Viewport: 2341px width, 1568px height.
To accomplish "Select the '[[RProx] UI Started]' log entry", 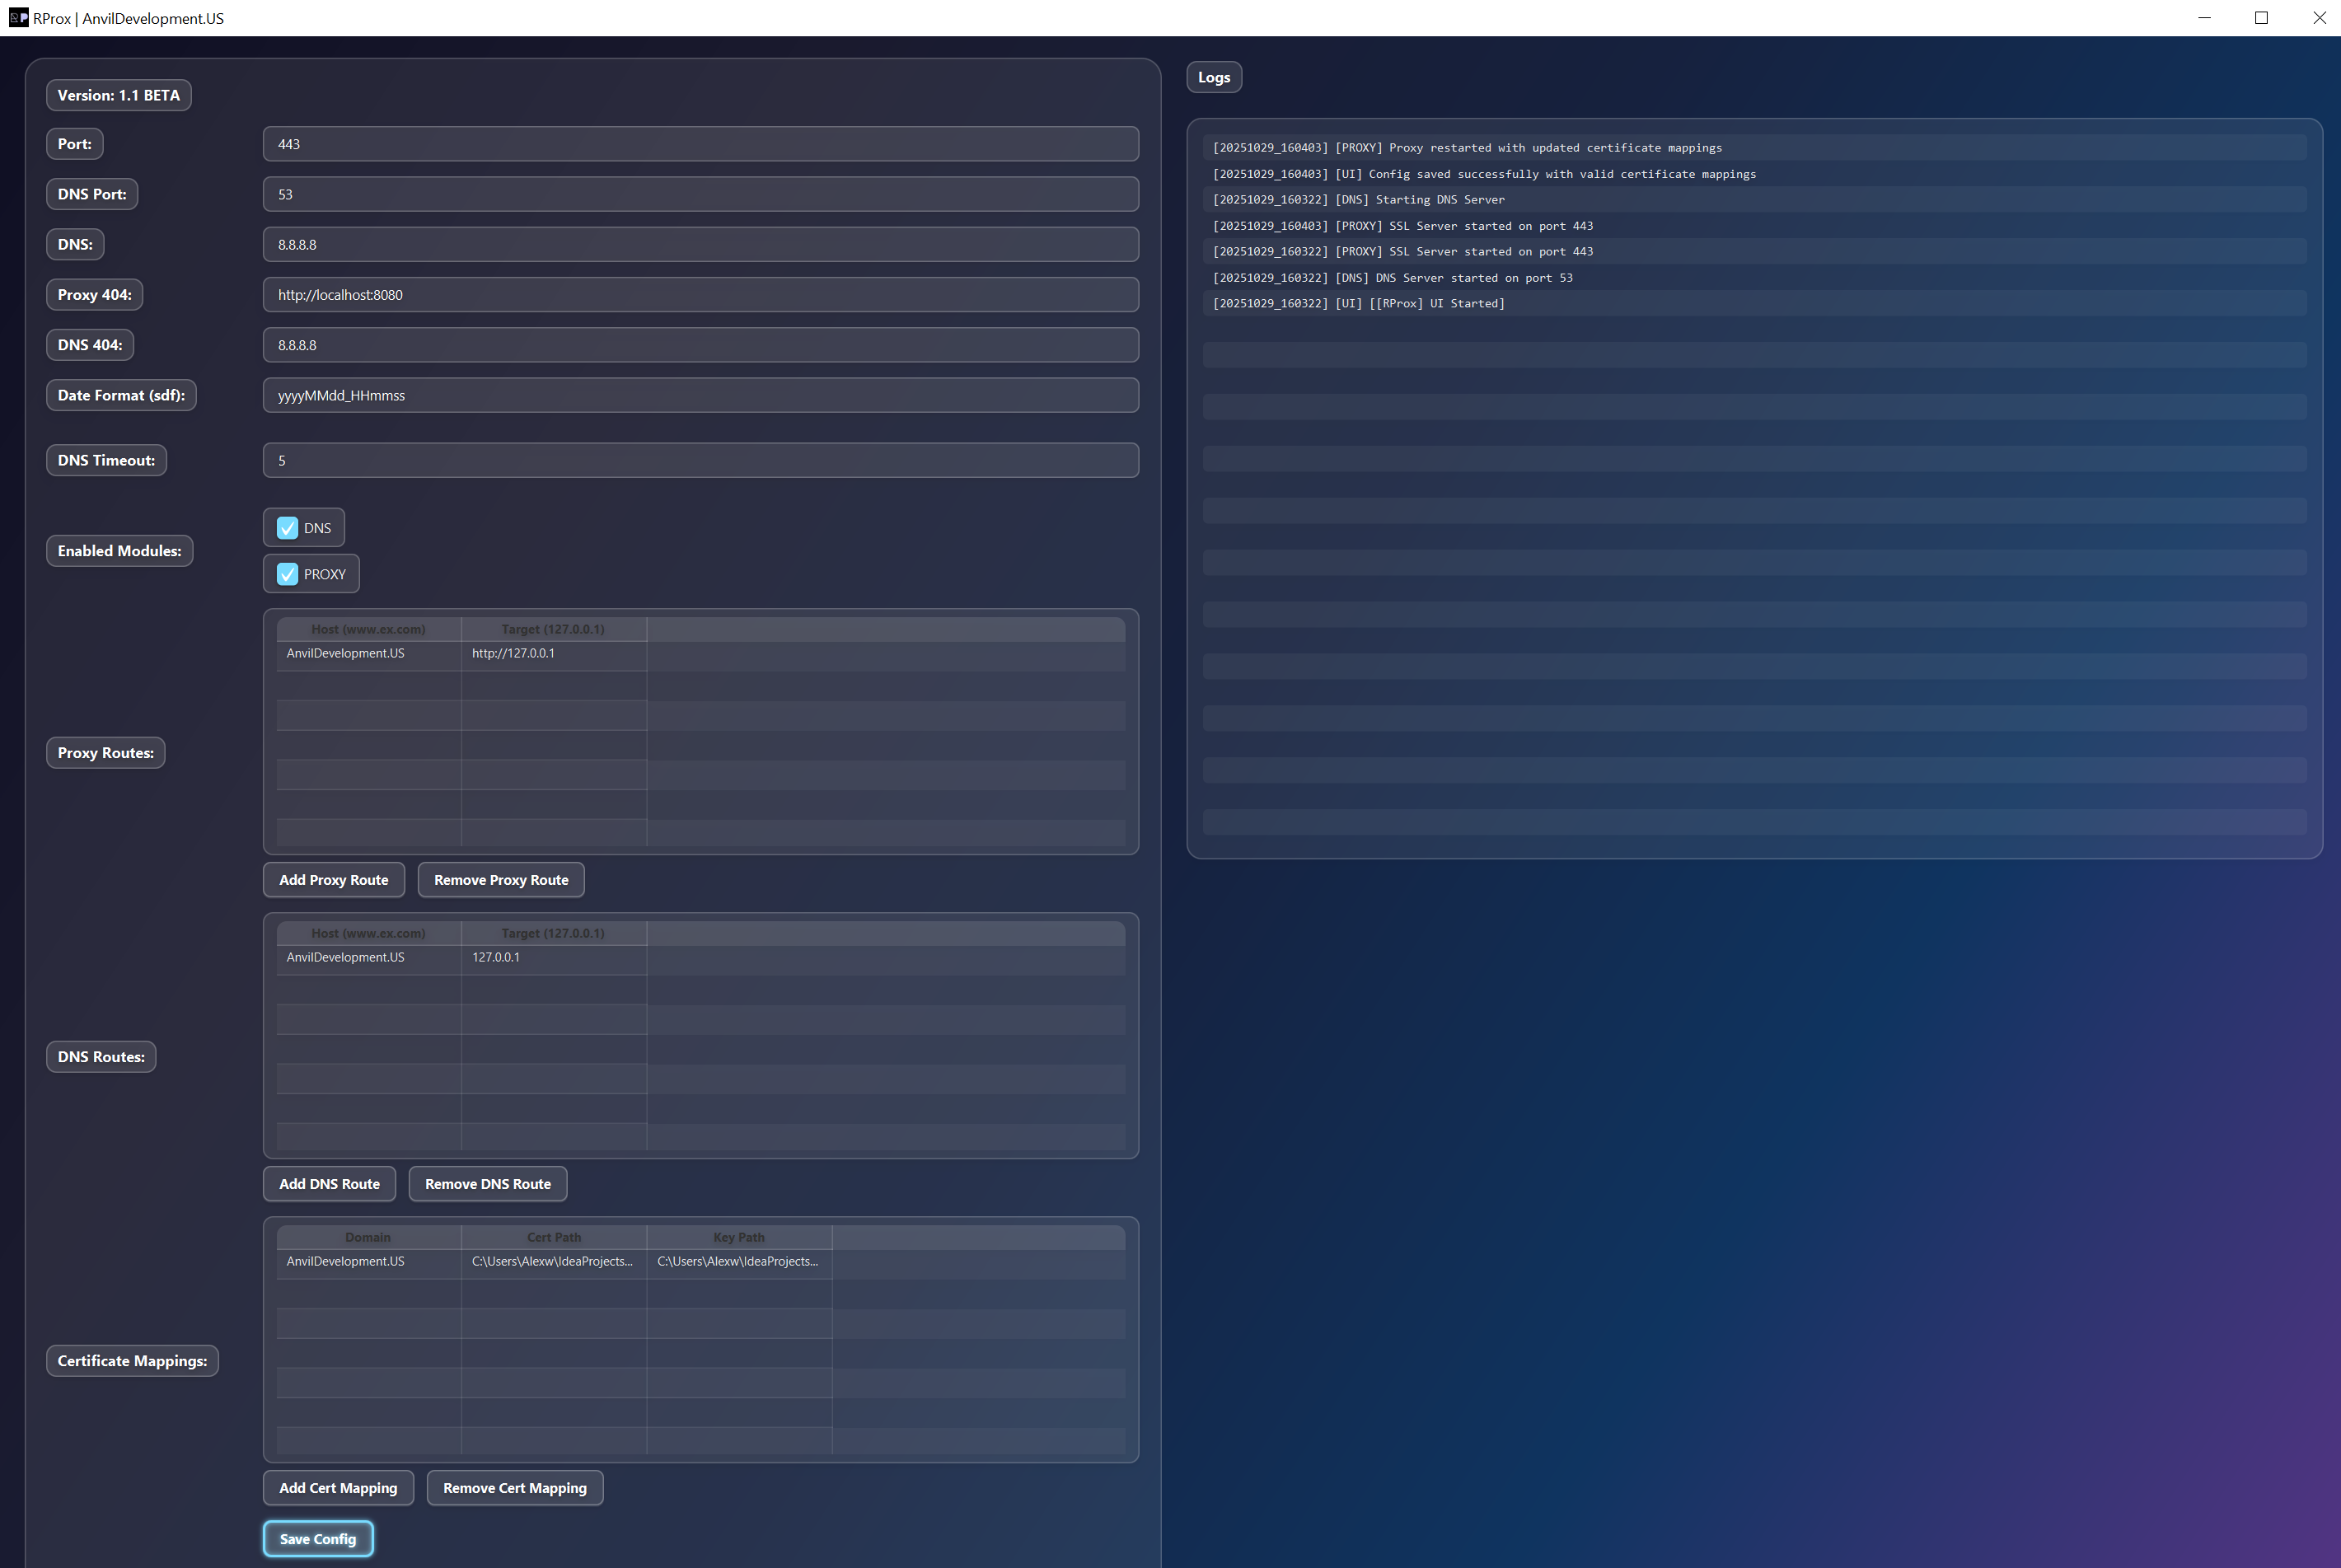I will pyautogui.click(x=1754, y=304).
